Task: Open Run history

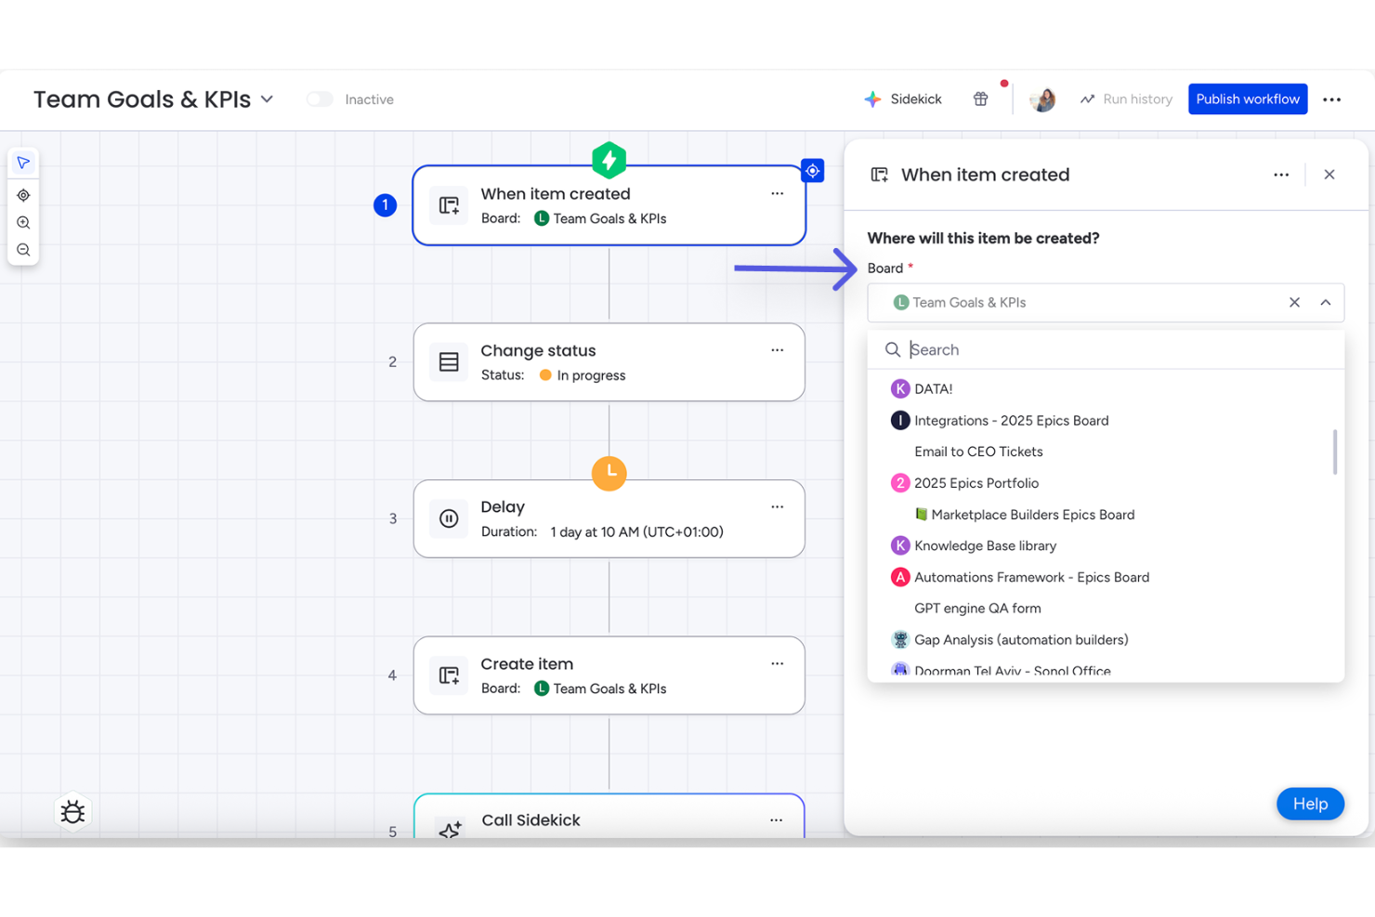Action: (x=1125, y=98)
